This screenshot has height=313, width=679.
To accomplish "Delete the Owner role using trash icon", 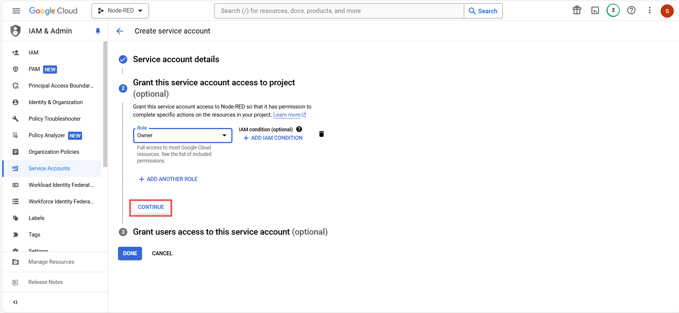I will (321, 134).
